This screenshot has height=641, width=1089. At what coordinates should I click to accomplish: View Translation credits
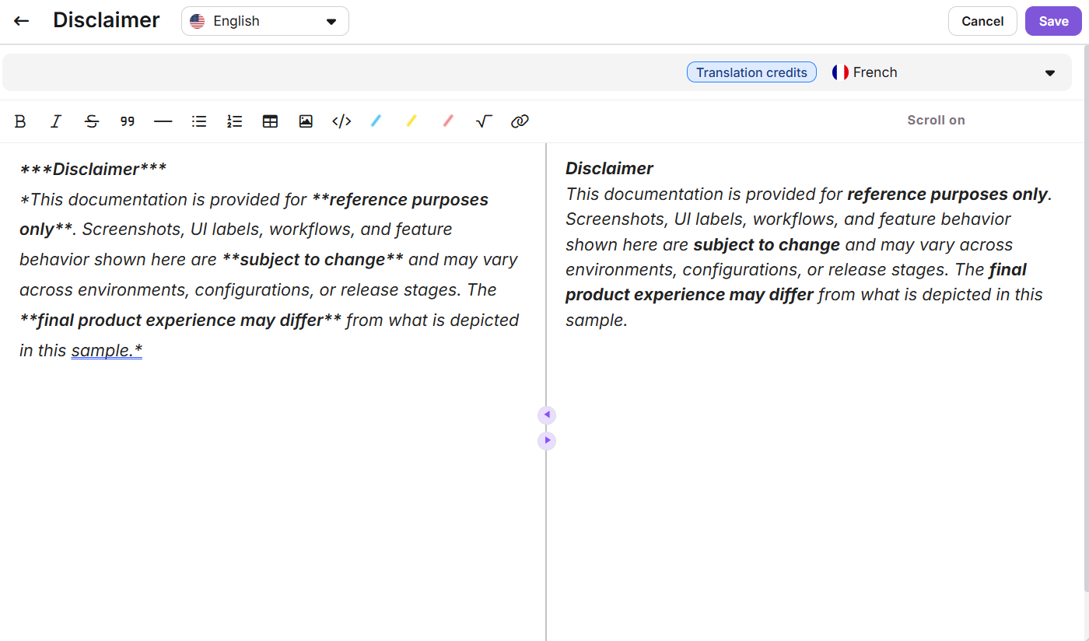coord(751,72)
